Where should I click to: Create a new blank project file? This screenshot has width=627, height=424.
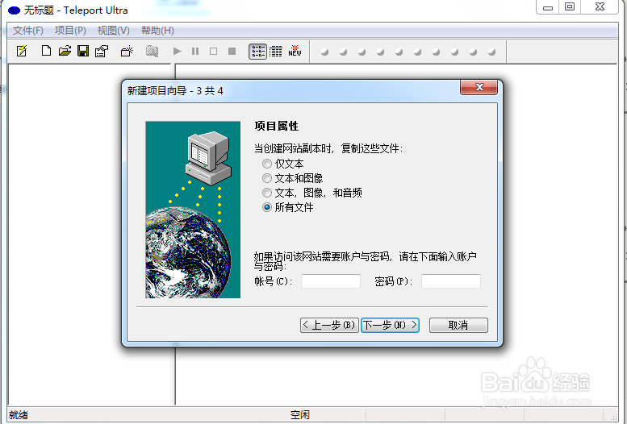click(46, 51)
